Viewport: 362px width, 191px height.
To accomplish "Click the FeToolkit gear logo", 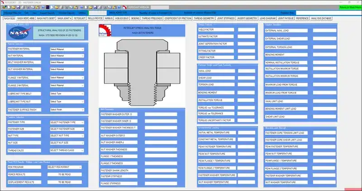I will click(x=105, y=30).
